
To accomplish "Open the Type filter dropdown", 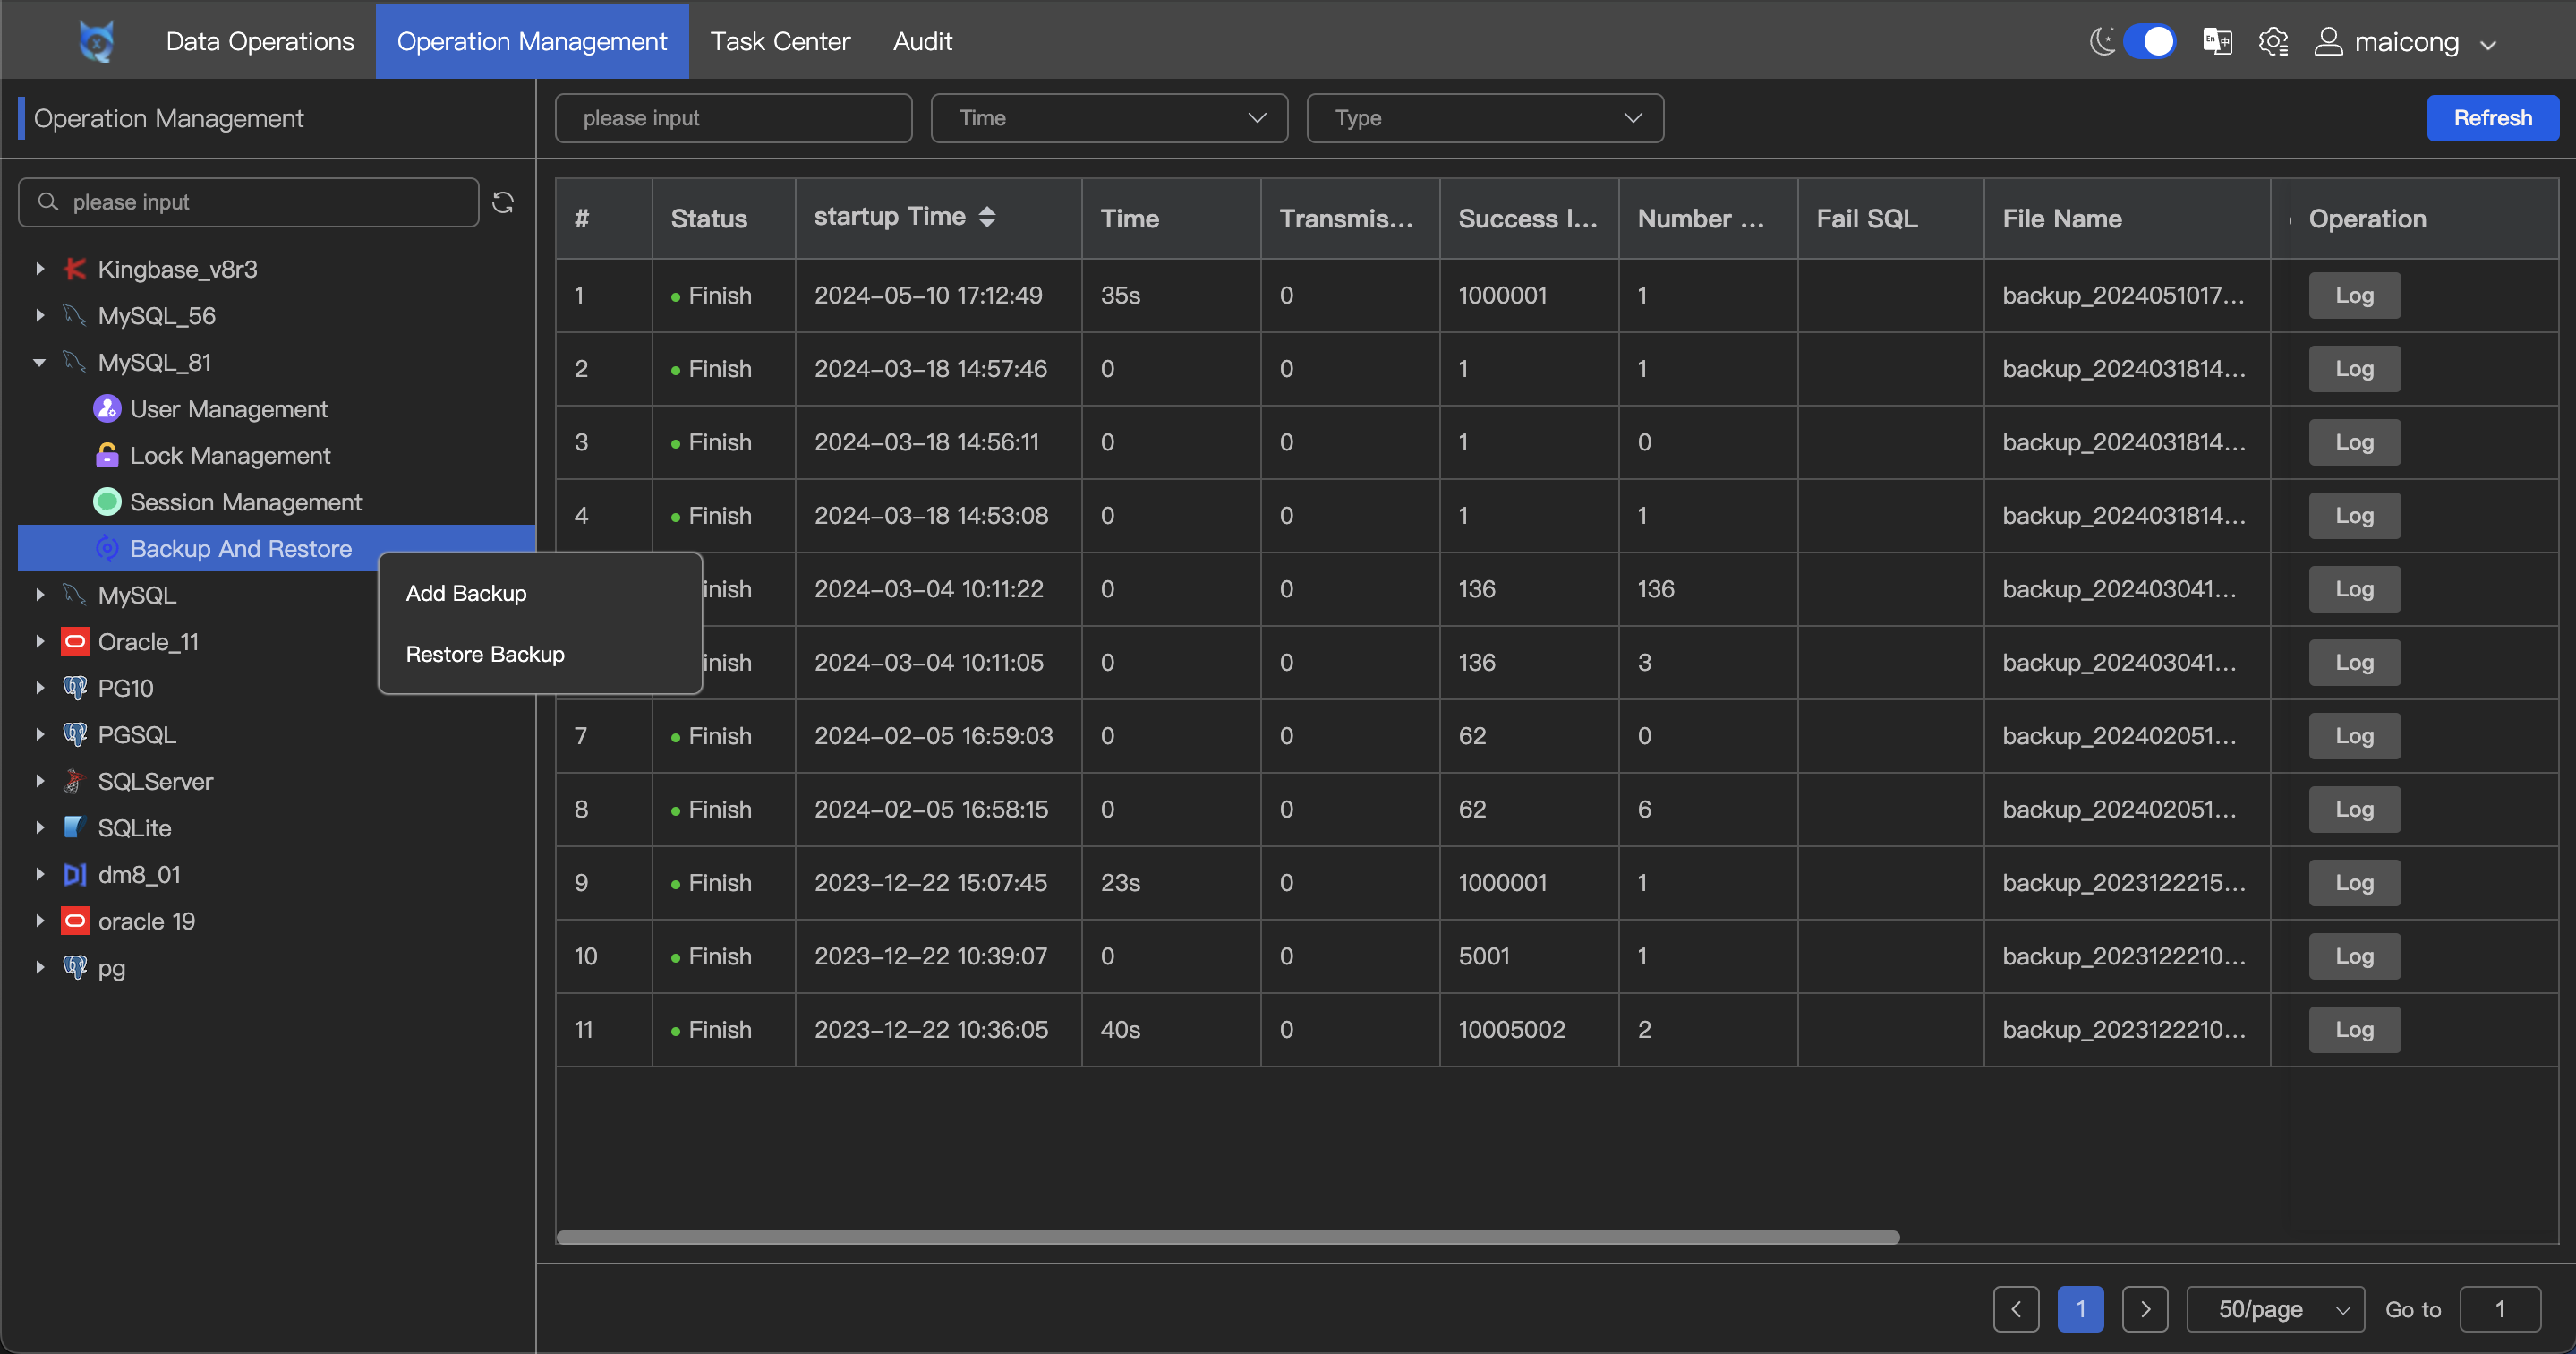I will point(1484,118).
